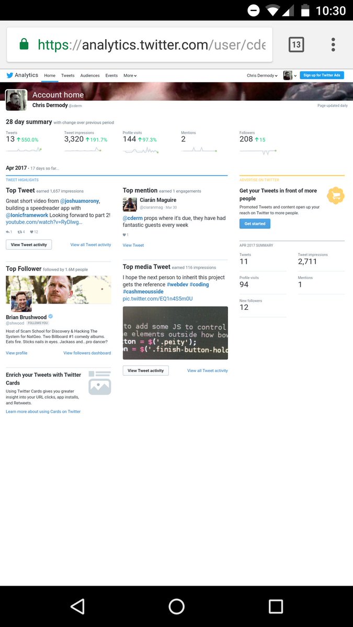Open Learn more about using Cards link

tap(43, 412)
